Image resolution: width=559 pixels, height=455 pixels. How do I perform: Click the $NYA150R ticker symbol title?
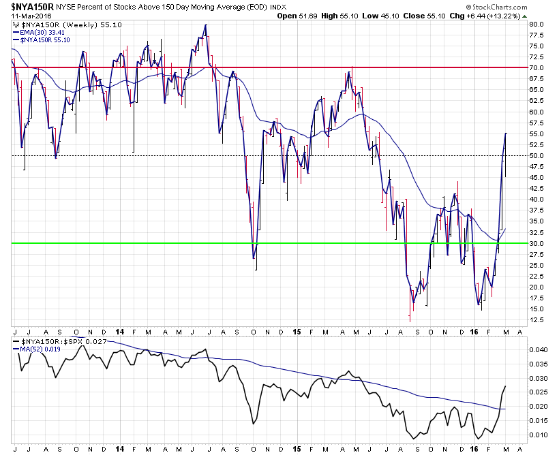(x=33, y=6)
